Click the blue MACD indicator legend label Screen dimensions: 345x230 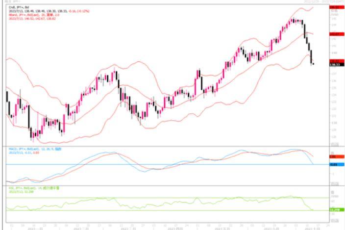click(33, 148)
